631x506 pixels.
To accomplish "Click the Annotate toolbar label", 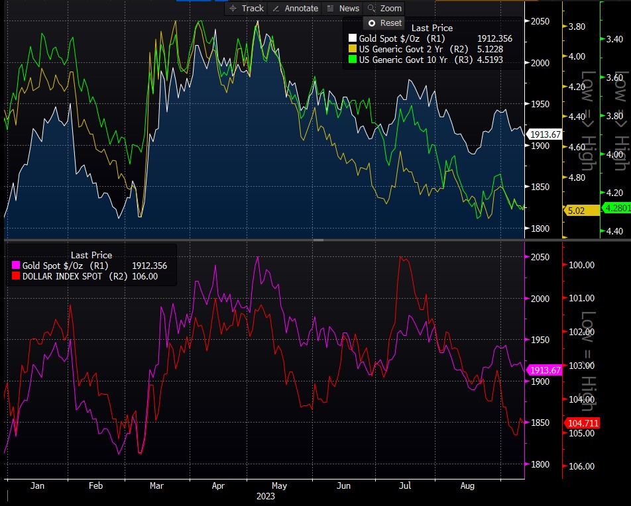I will point(301,8).
